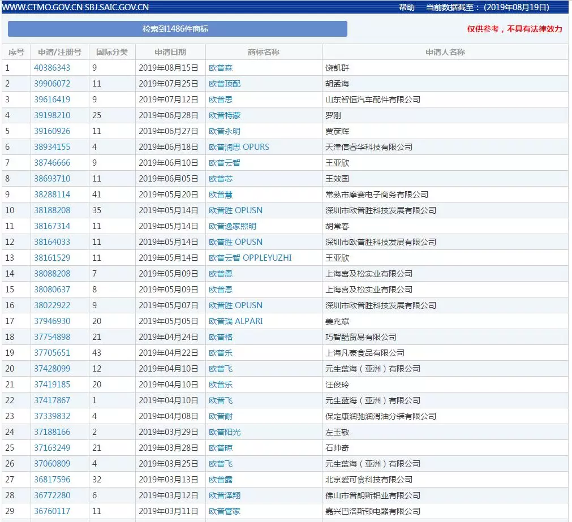Click the 国际分类 column header

coord(112,52)
